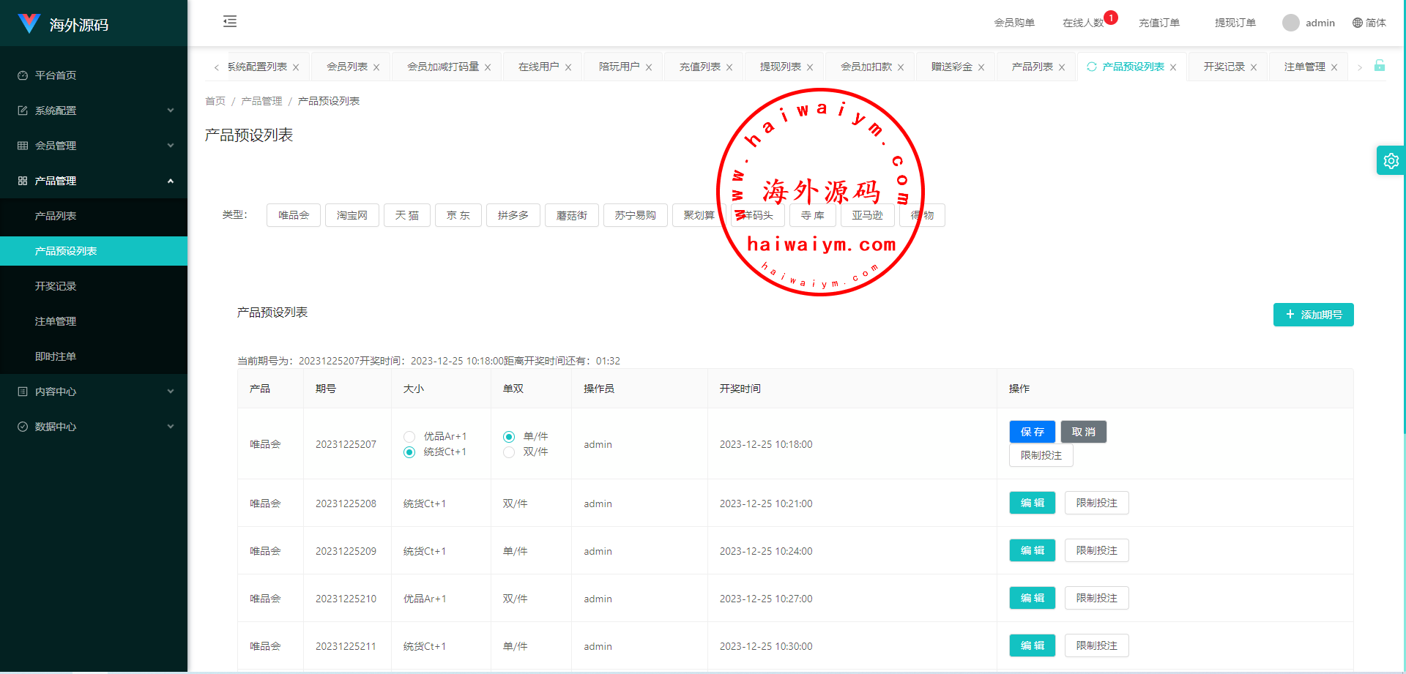The height and width of the screenshot is (674, 1406).
Task: Save the edited row with 保存
Action: 1032,432
